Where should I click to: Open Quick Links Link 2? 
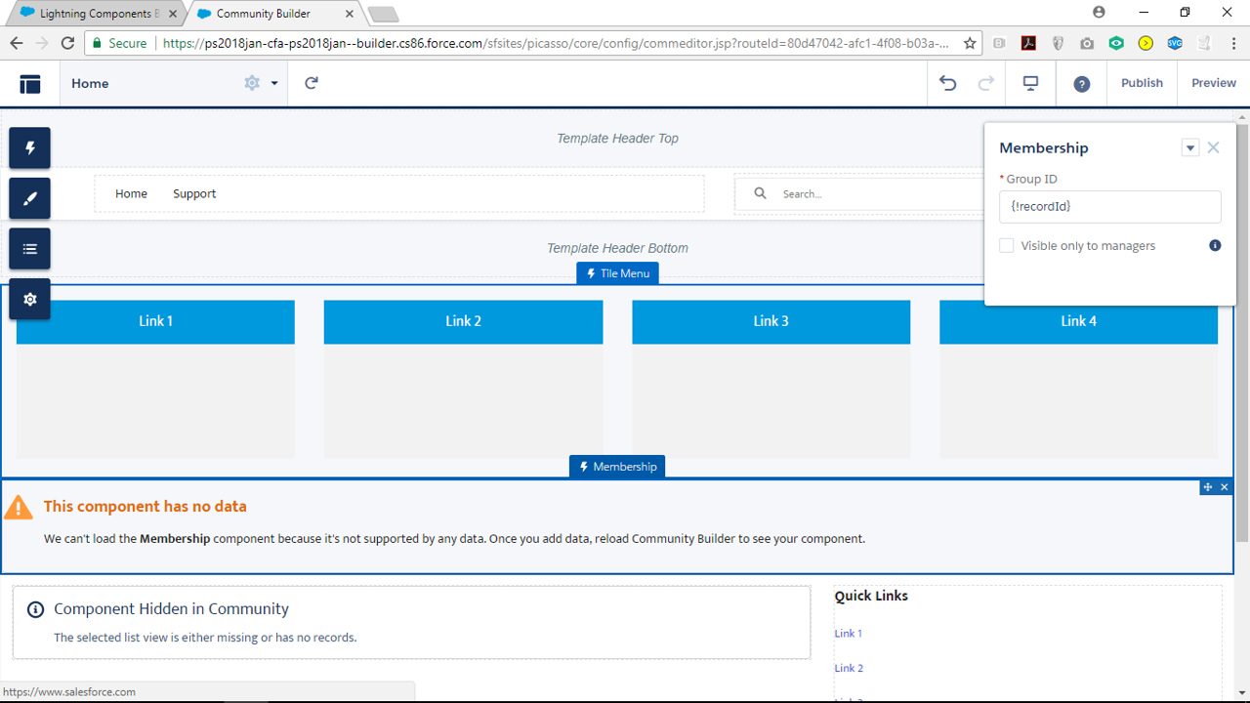coord(849,669)
